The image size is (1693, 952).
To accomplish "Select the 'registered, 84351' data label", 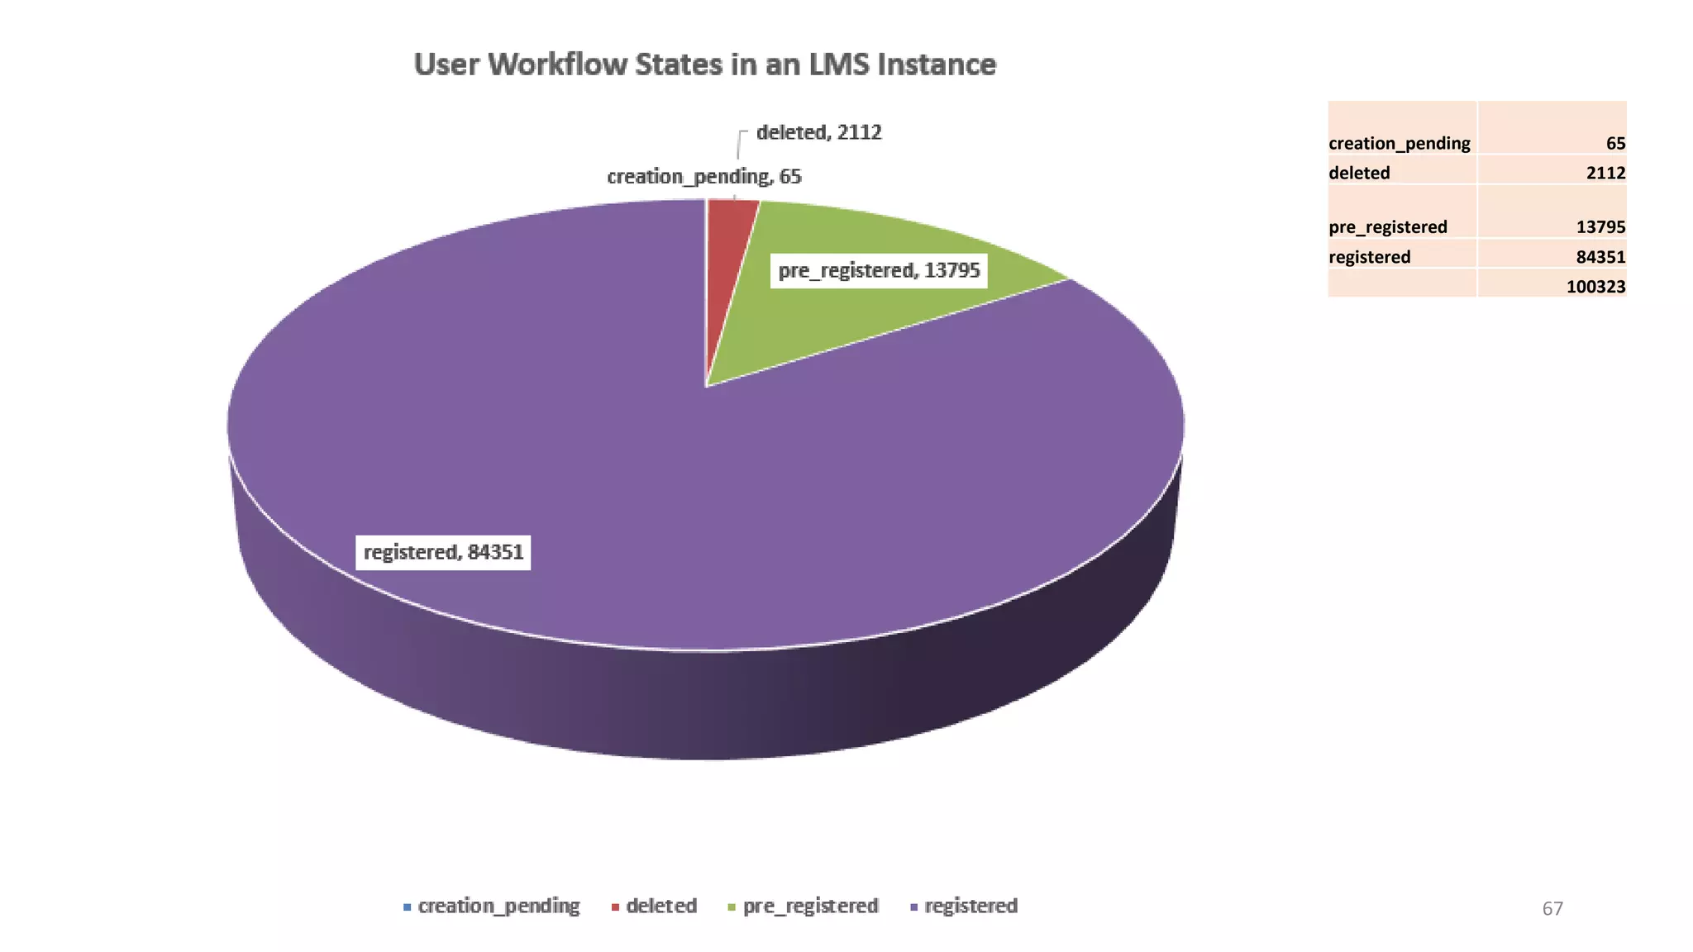I will pos(443,552).
